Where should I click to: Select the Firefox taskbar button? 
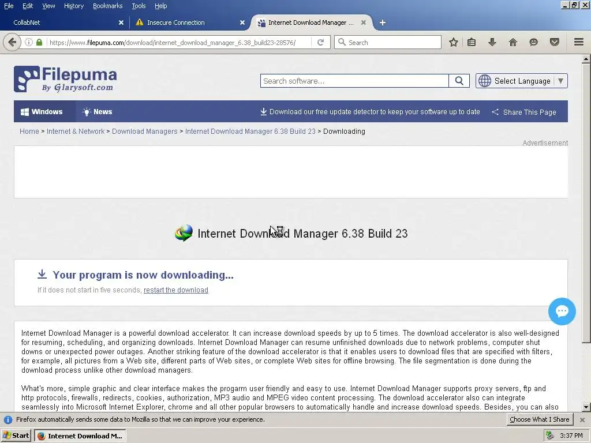pyautogui.click(x=80, y=436)
